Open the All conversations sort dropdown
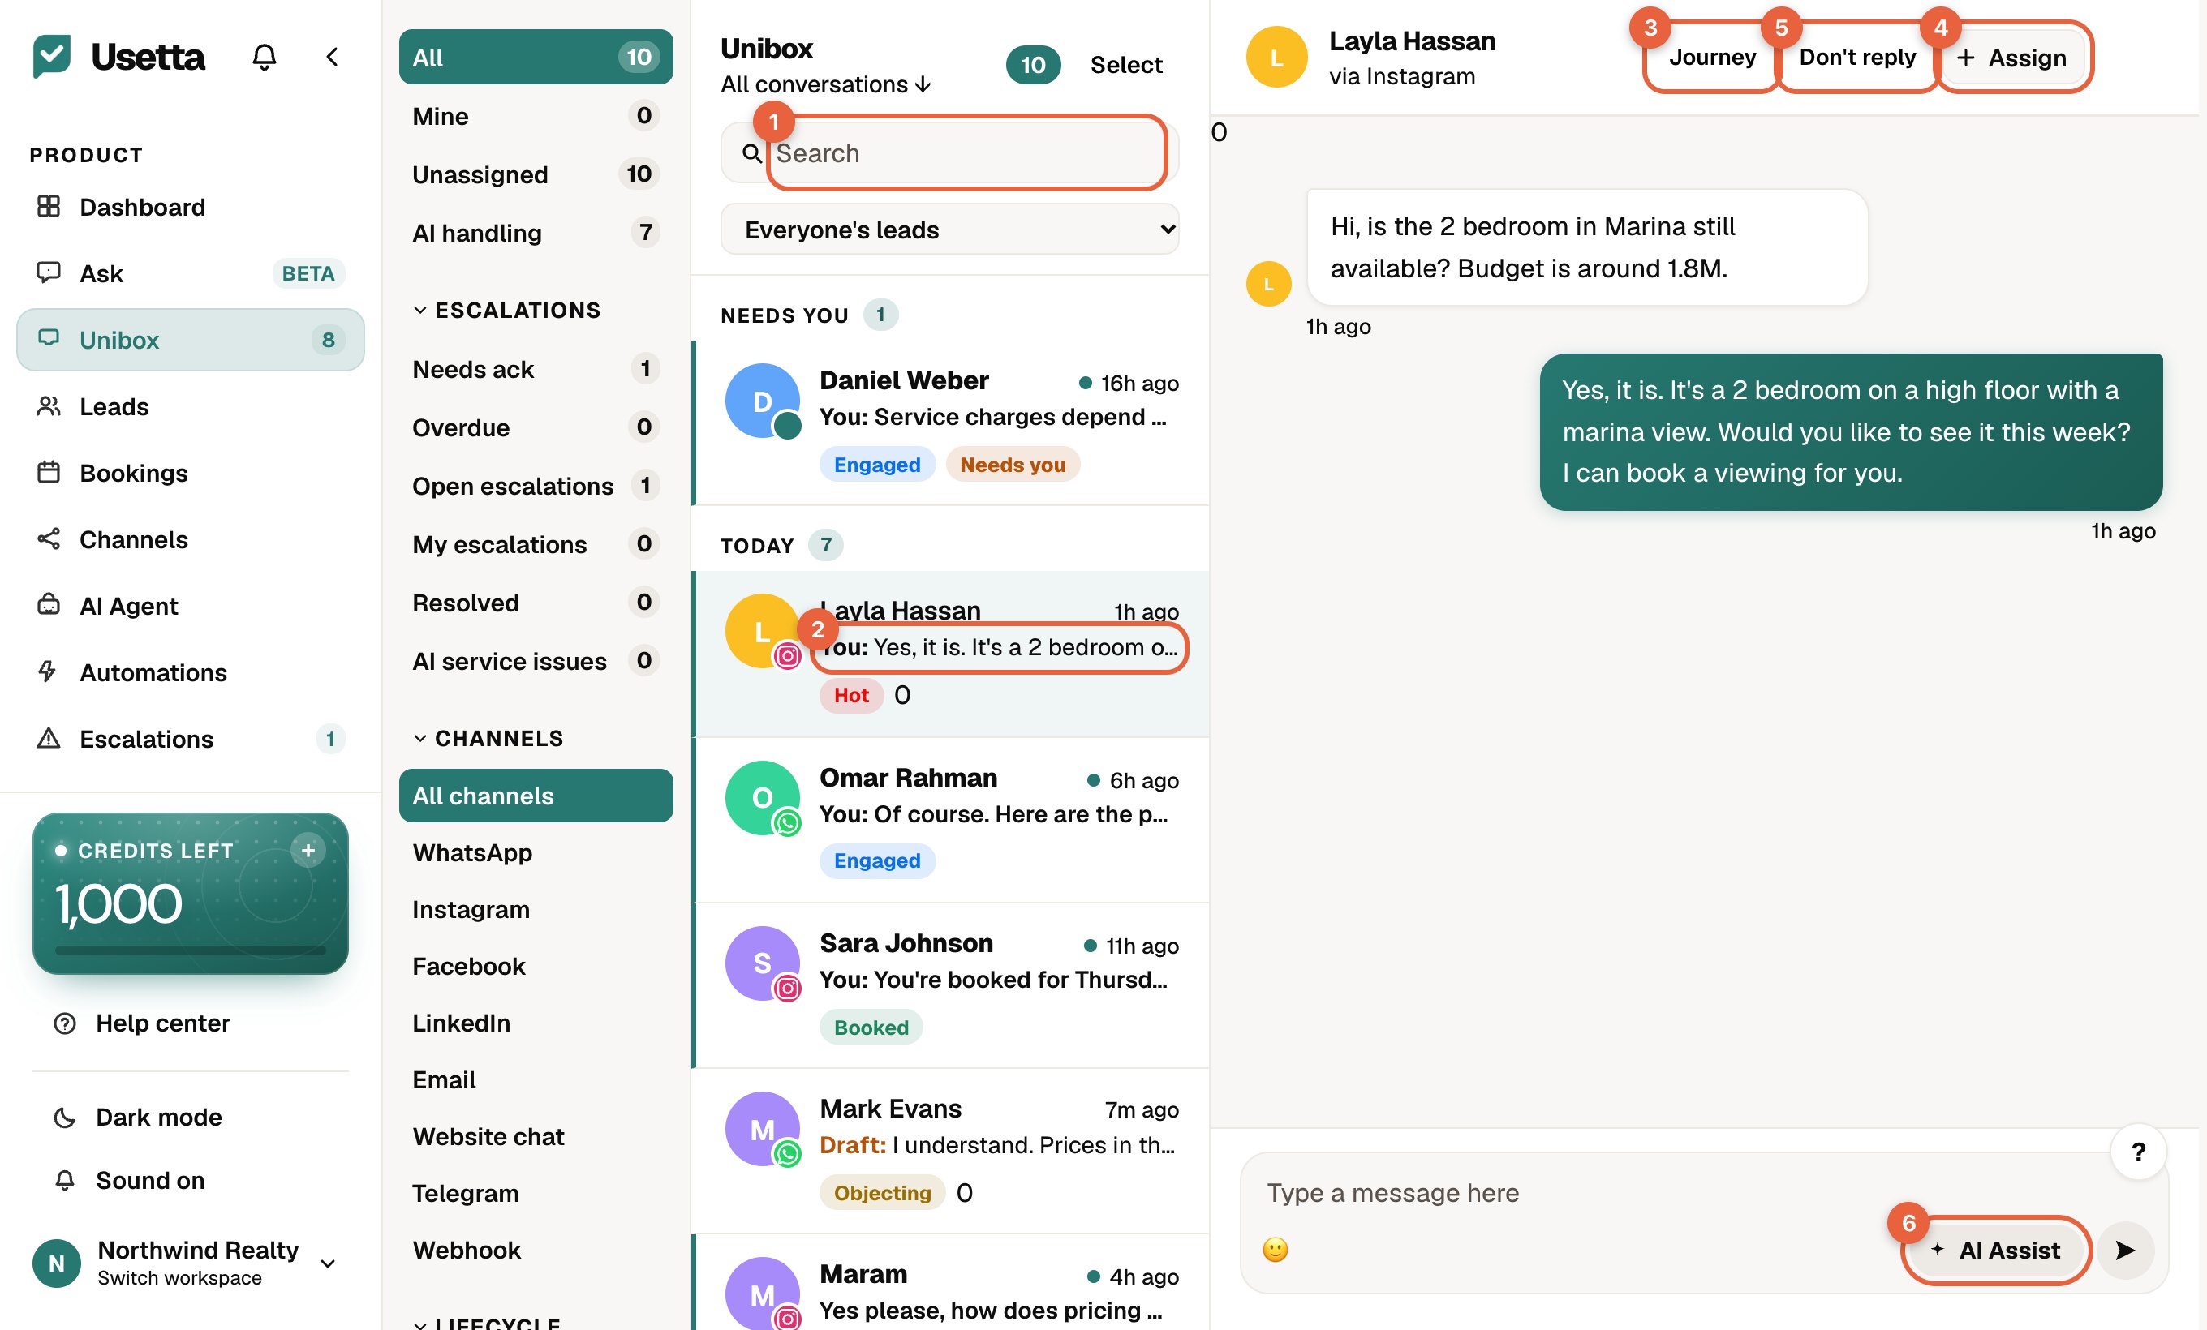The image size is (2207, 1330). (x=826, y=84)
